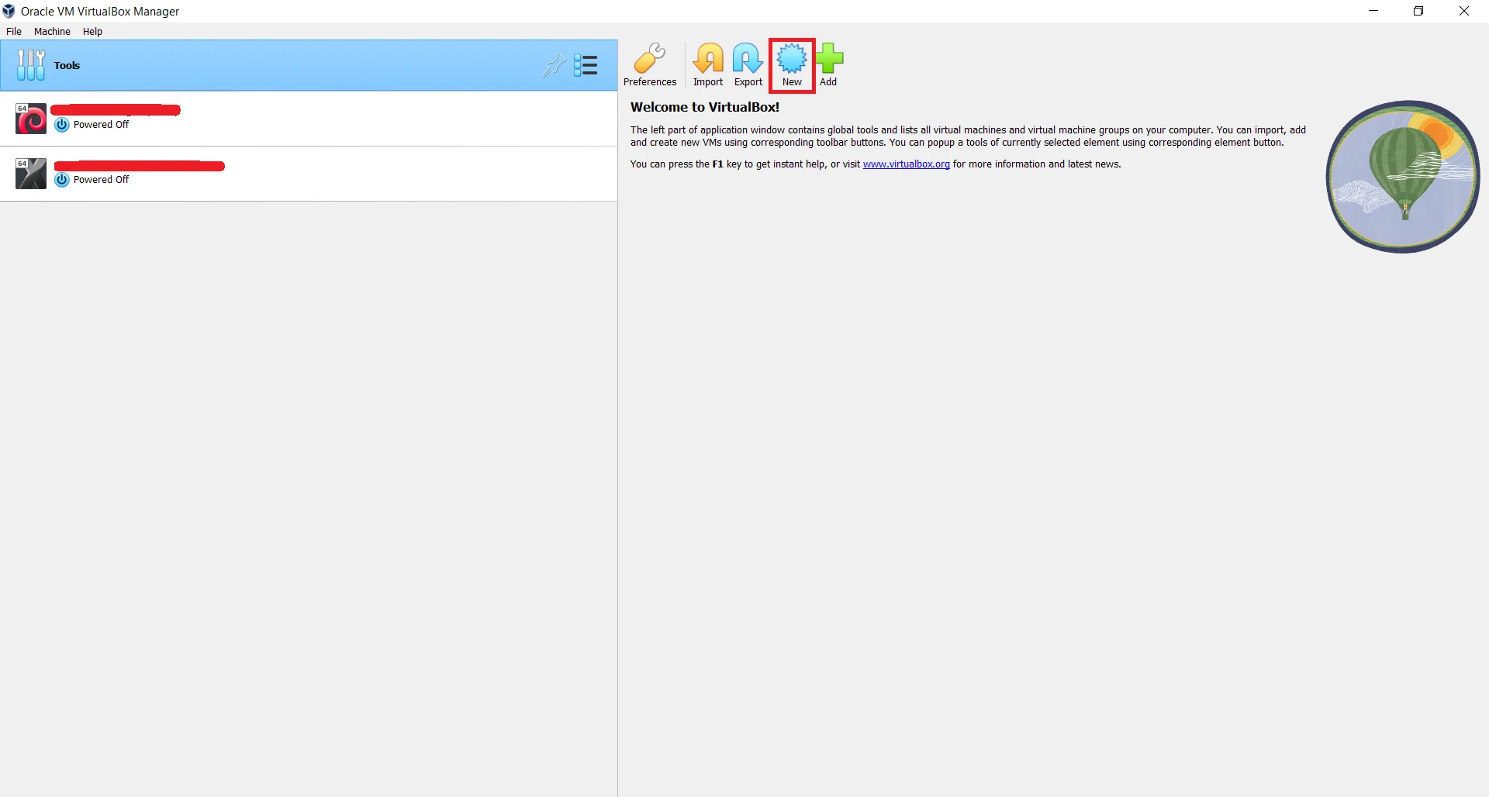
Task: Open the File menu
Action: point(14,31)
